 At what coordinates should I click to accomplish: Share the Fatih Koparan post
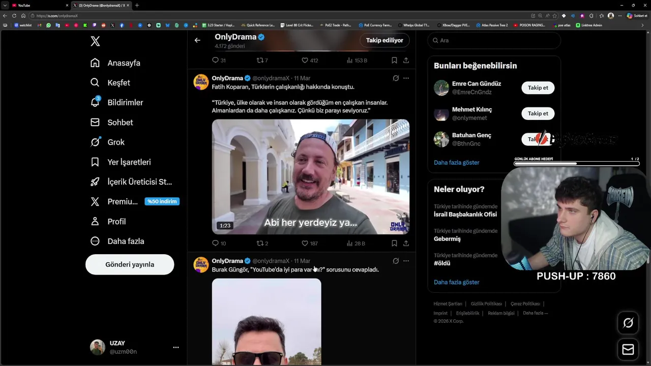click(x=406, y=243)
